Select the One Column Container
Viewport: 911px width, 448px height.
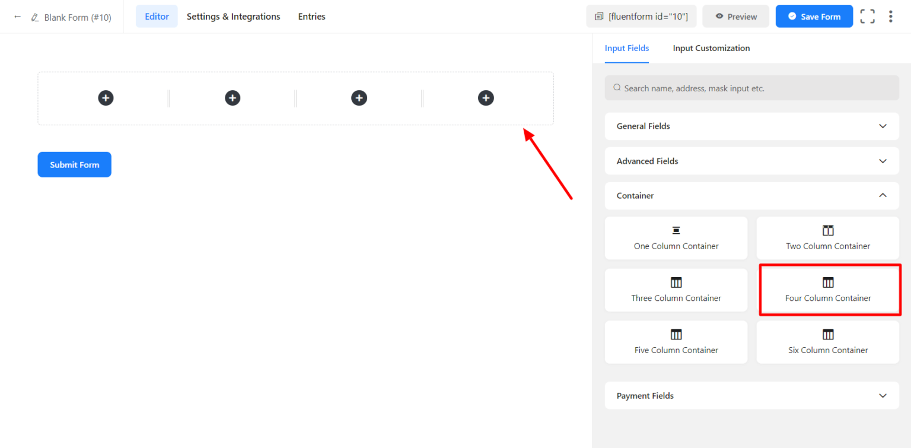coord(676,238)
